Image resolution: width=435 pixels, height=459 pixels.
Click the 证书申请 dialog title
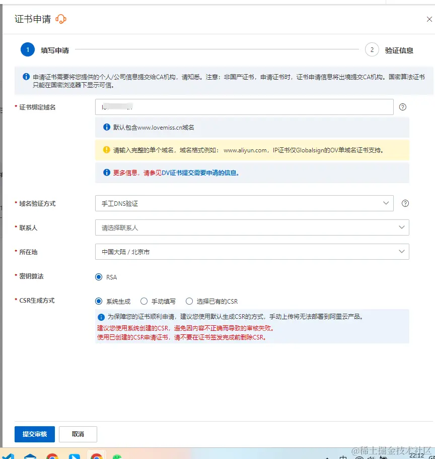pyautogui.click(x=33, y=19)
